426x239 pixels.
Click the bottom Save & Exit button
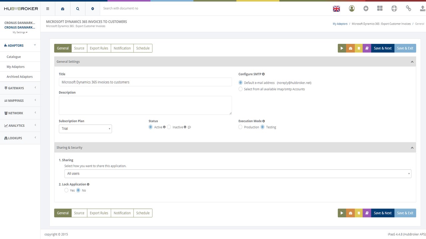[x=405, y=213]
